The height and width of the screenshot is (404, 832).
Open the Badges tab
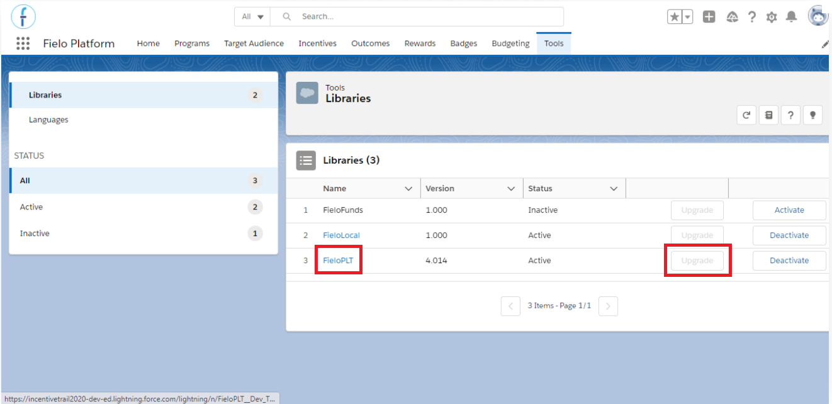coord(464,43)
